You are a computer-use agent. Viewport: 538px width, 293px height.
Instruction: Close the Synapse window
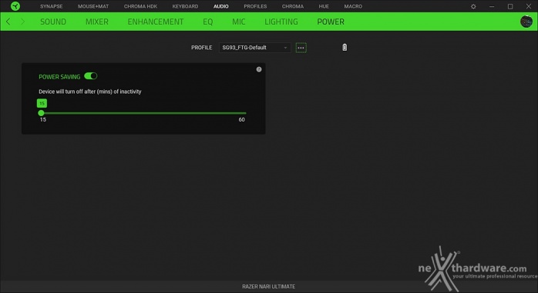point(529,6)
